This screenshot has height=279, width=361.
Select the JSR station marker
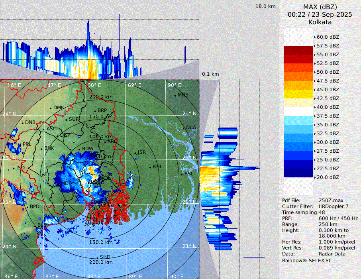[x=135, y=153]
